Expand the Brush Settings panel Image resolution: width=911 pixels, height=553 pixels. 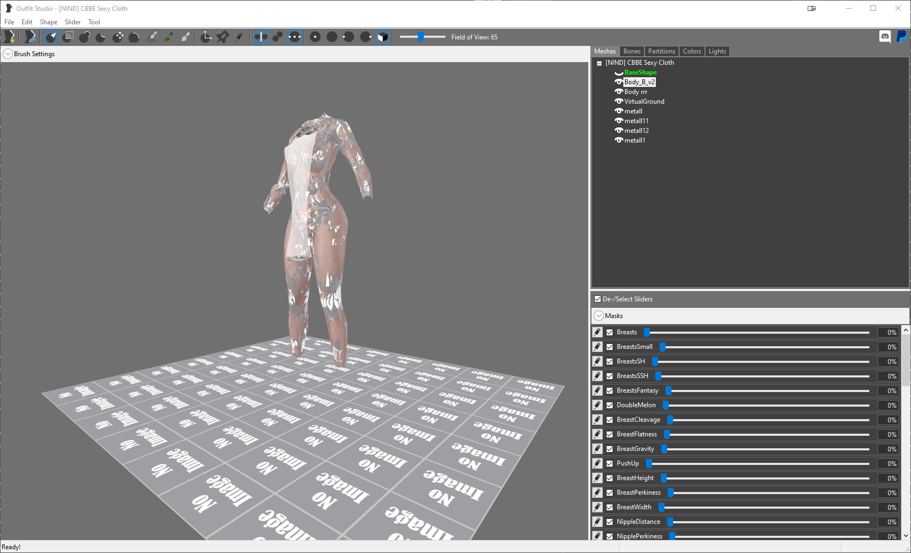(x=8, y=54)
